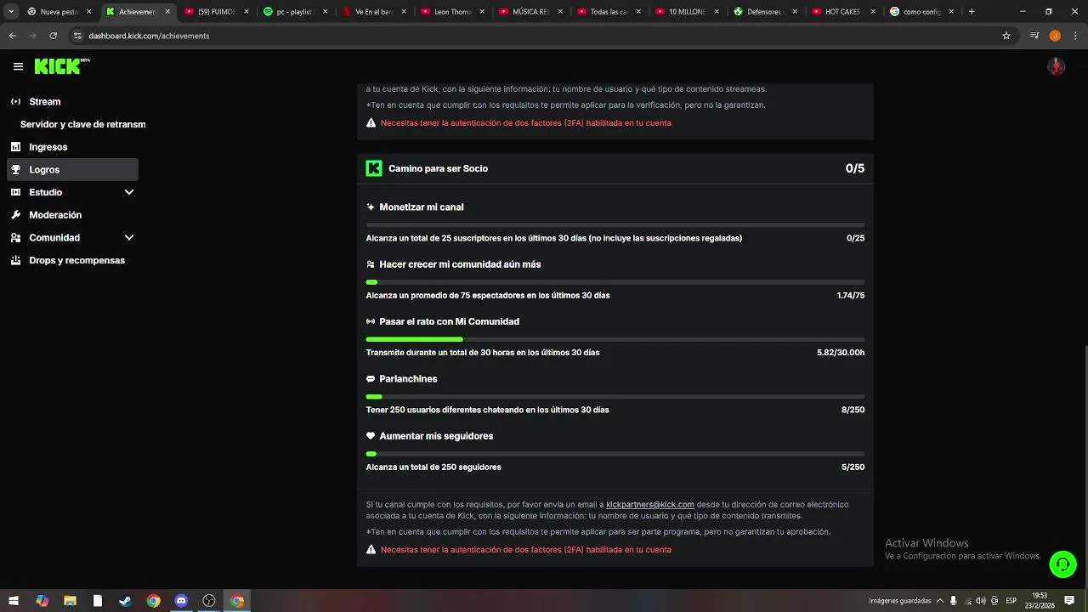Click the Comunidad people icon

[15, 238]
